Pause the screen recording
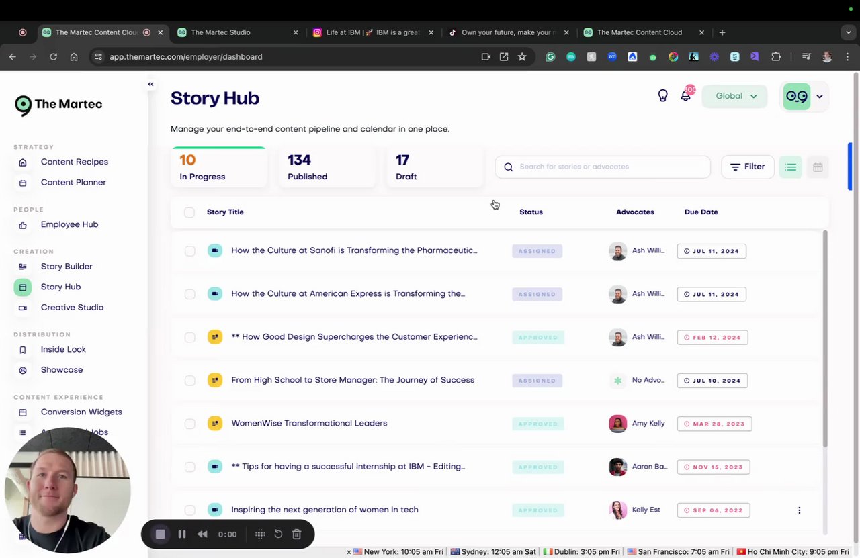 pos(181,534)
